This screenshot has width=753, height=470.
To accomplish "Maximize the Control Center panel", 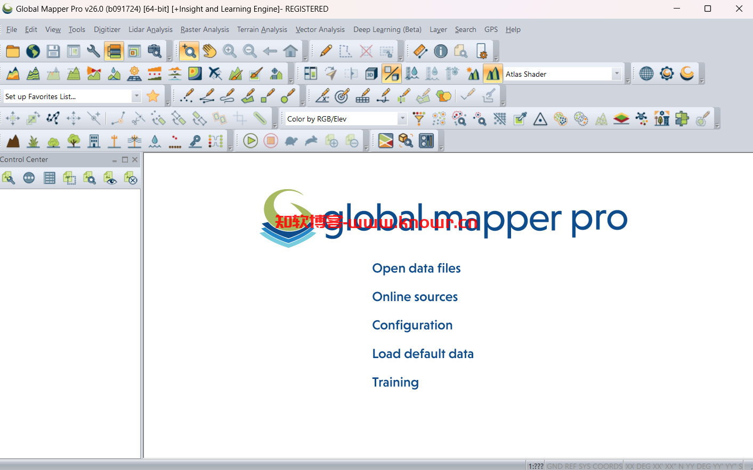I will (125, 159).
